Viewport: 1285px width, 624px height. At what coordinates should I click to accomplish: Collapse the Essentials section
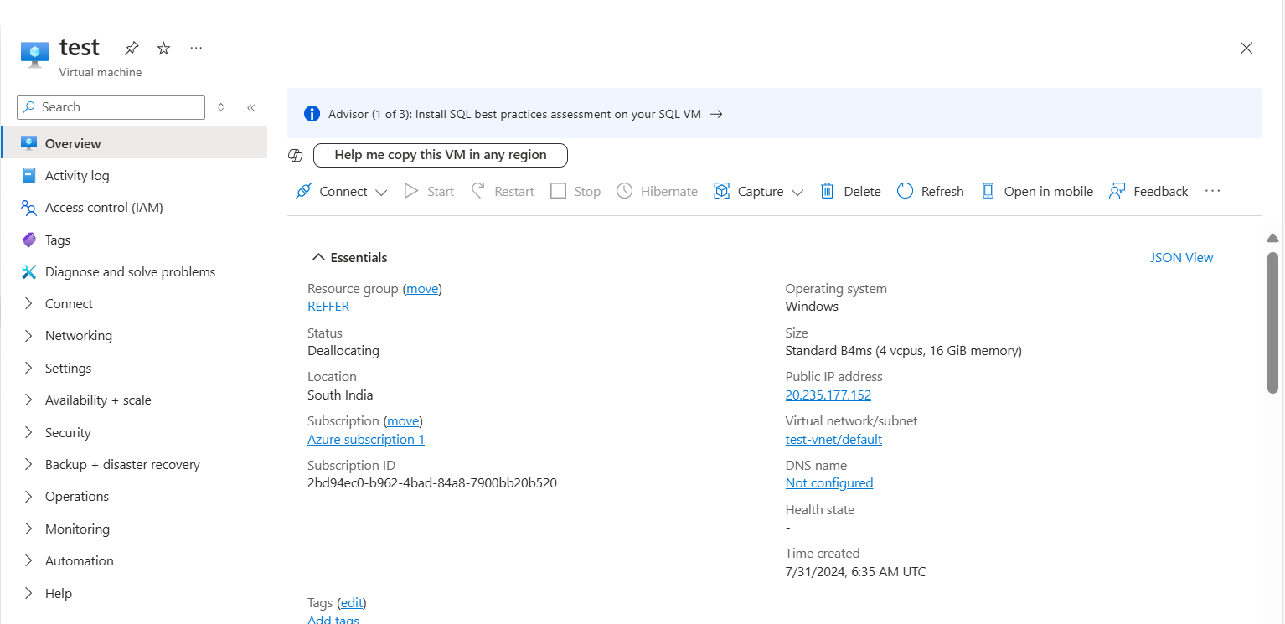349,257
